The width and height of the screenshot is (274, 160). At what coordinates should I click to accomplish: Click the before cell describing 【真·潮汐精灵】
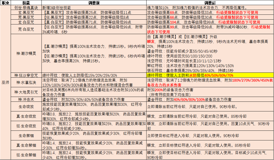[94, 53]
